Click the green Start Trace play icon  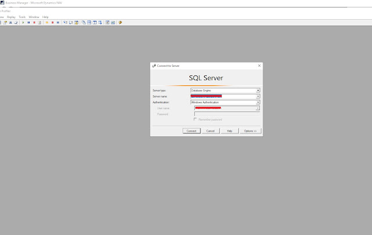pos(23,23)
